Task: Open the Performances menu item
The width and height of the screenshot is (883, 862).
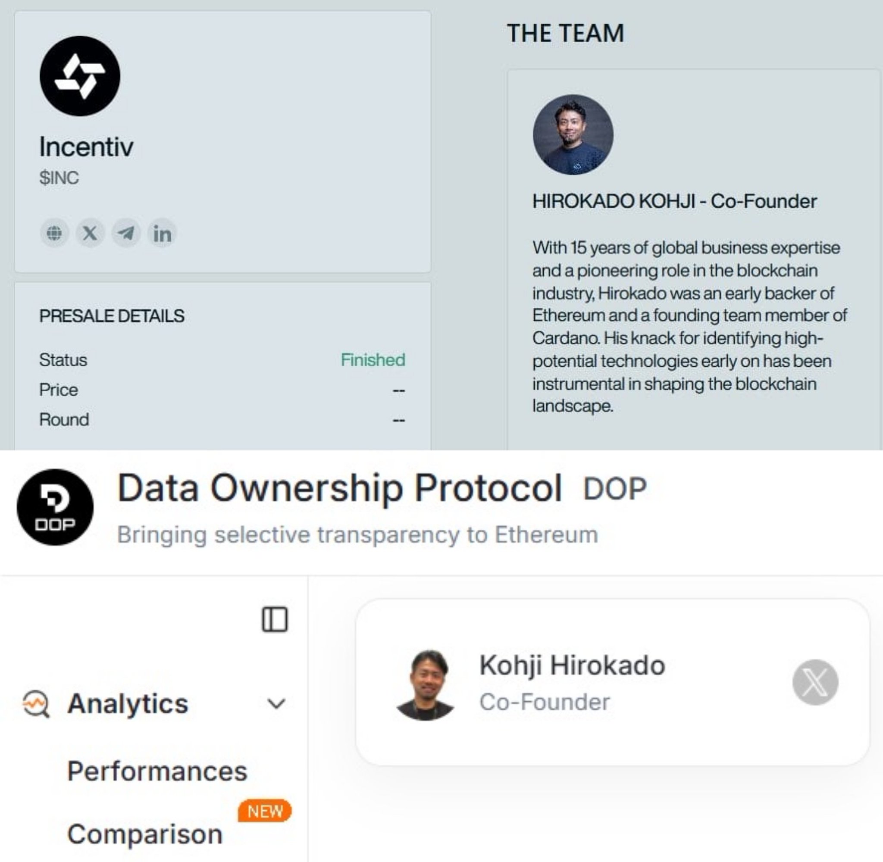Action: [x=157, y=771]
